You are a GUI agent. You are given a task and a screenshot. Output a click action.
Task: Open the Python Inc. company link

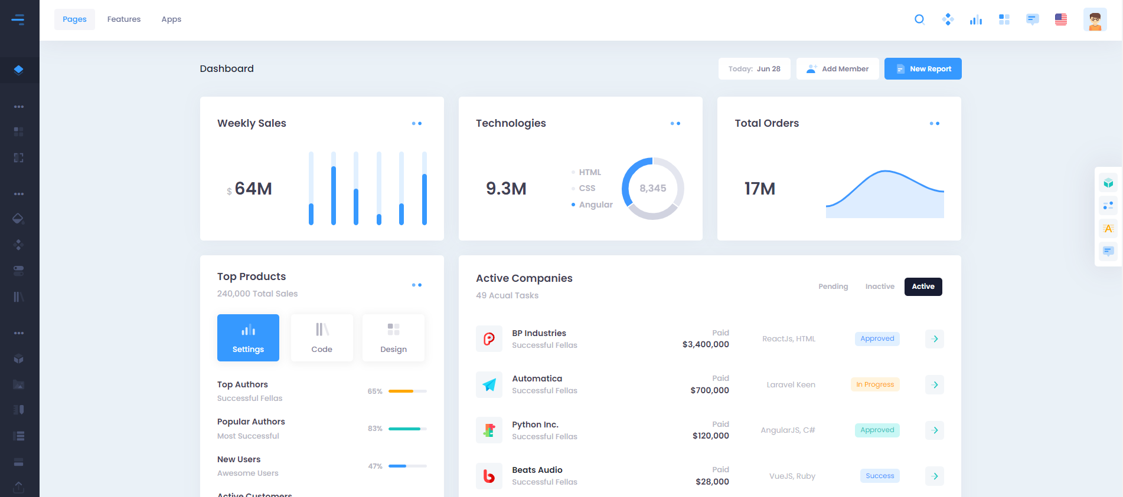pyautogui.click(x=536, y=424)
